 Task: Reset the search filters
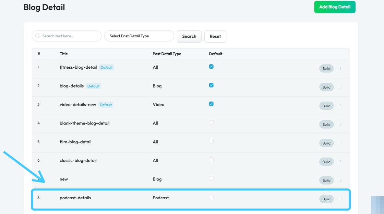[215, 36]
